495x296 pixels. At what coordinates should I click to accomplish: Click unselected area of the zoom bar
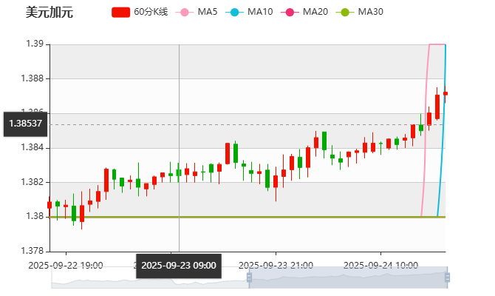coord(148,277)
